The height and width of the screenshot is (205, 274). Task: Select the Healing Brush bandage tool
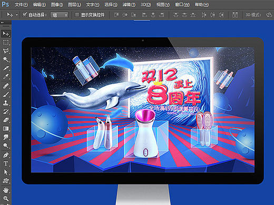(6, 86)
